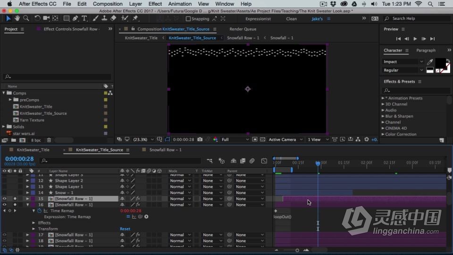Toggle Time Remap stopwatch on layer 16
Image resolution: width=453 pixels, height=255 pixels.
click(x=40, y=211)
